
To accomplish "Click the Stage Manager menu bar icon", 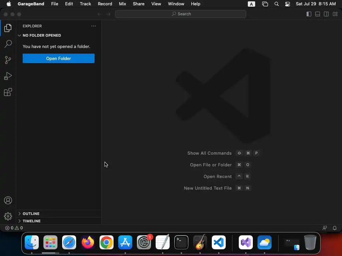I will pyautogui.click(x=265, y=4).
